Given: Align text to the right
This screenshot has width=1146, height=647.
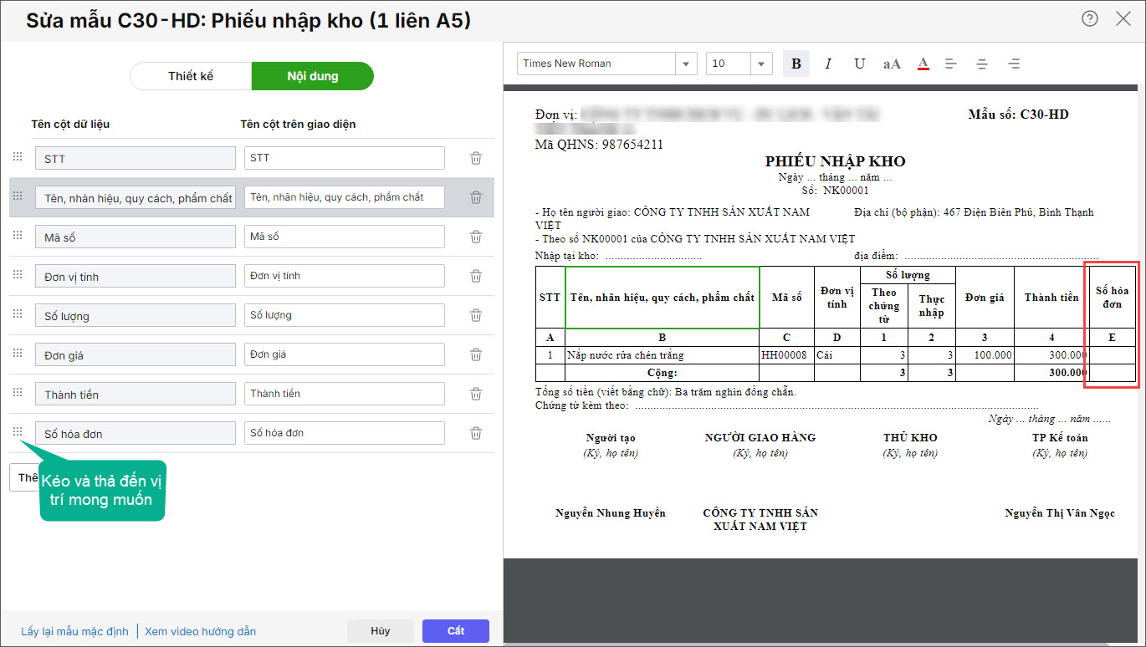Looking at the screenshot, I should [1014, 64].
